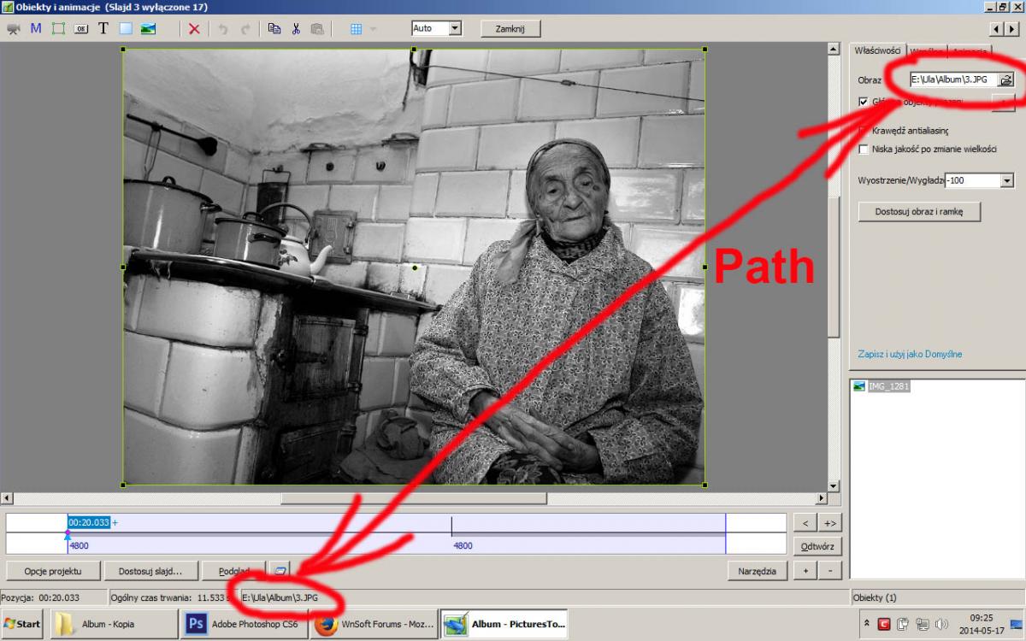This screenshot has height=641, width=1026.
Task: Select IMG_1281 in the objects list
Action: pos(888,386)
